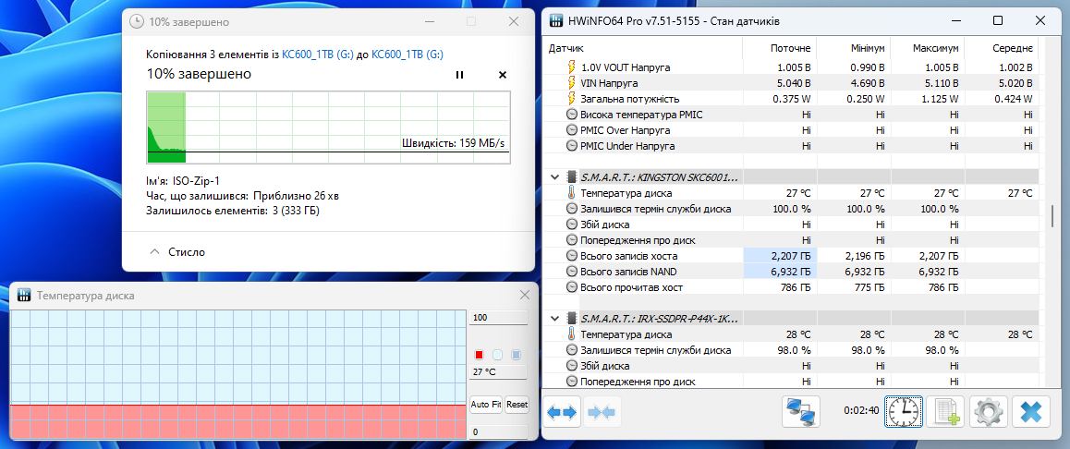Click the Датчик column header
The width and height of the screenshot is (1070, 449).
(644, 49)
